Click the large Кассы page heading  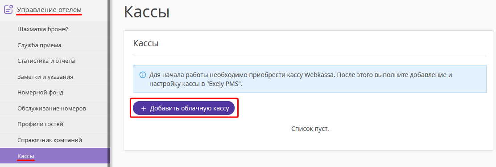[x=146, y=12]
